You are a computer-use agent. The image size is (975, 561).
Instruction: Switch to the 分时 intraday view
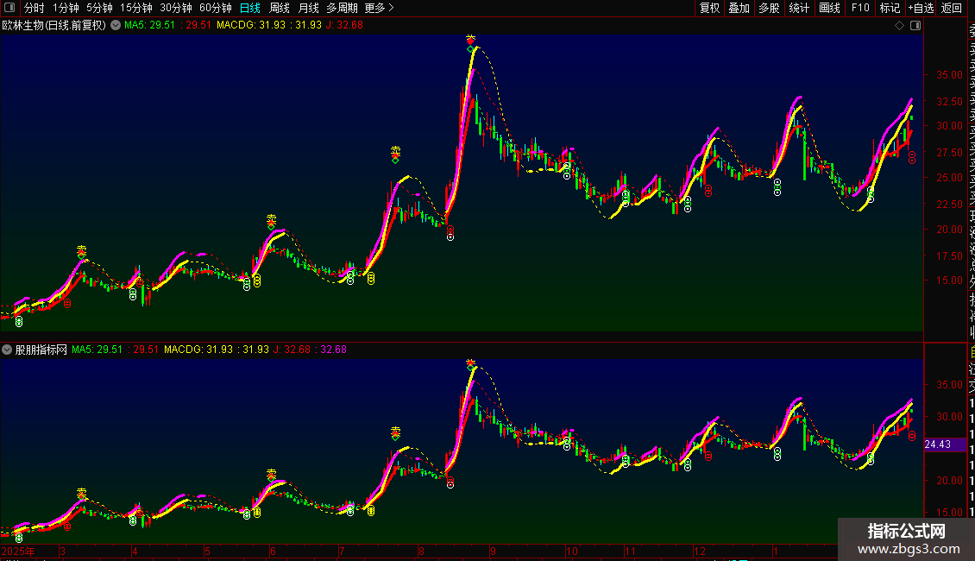coord(35,8)
